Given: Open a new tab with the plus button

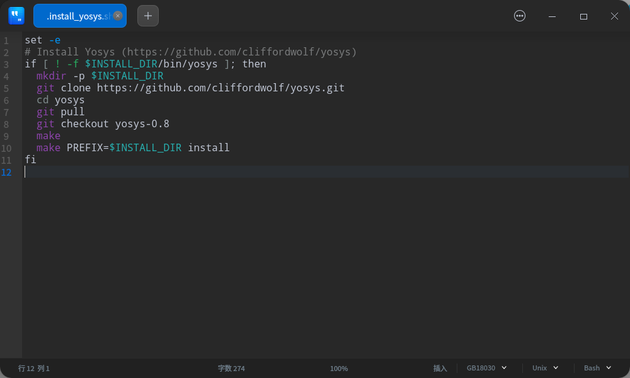Looking at the screenshot, I should click(148, 15).
